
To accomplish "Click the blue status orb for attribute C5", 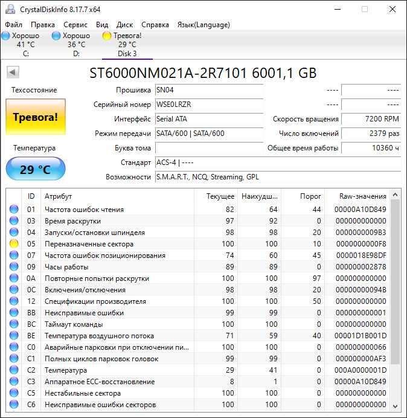I will pos(14,393).
